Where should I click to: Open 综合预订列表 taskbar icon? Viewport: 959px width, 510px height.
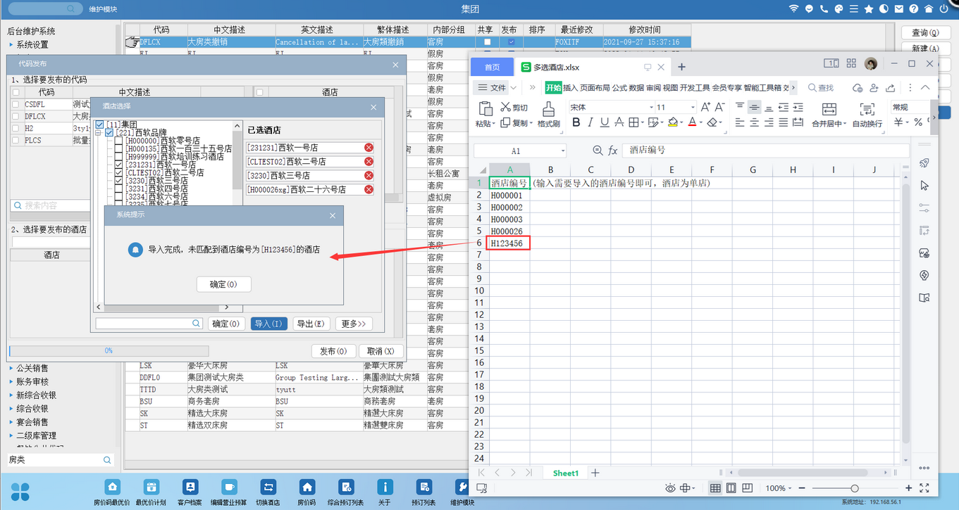point(346,487)
